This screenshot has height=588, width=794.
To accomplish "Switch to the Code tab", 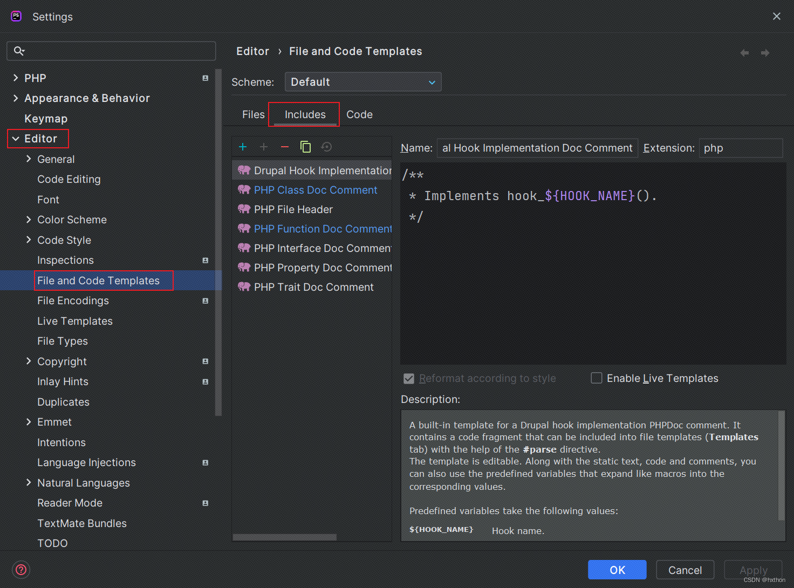I will click(x=359, y=114).
